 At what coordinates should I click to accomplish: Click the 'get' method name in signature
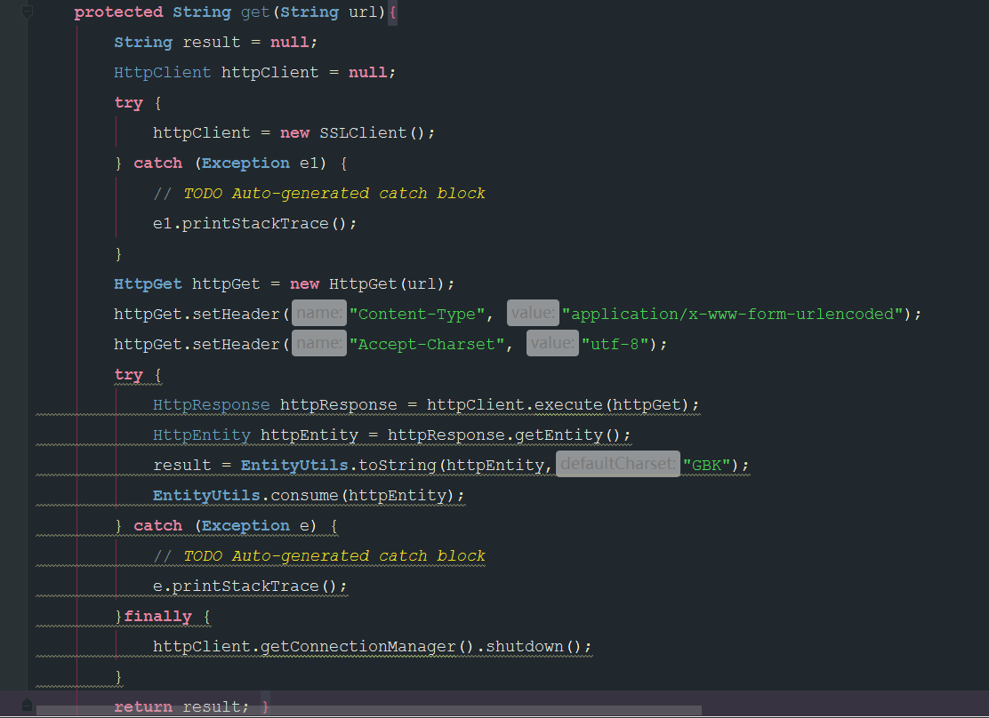(255, 12)
